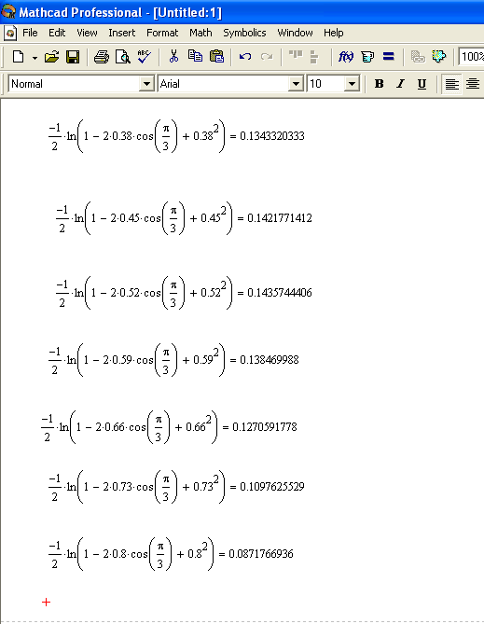Insert function with f(x) icon

pos(345,57)
